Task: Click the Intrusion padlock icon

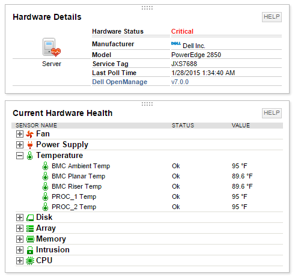Action: click(x=30, y=250)
